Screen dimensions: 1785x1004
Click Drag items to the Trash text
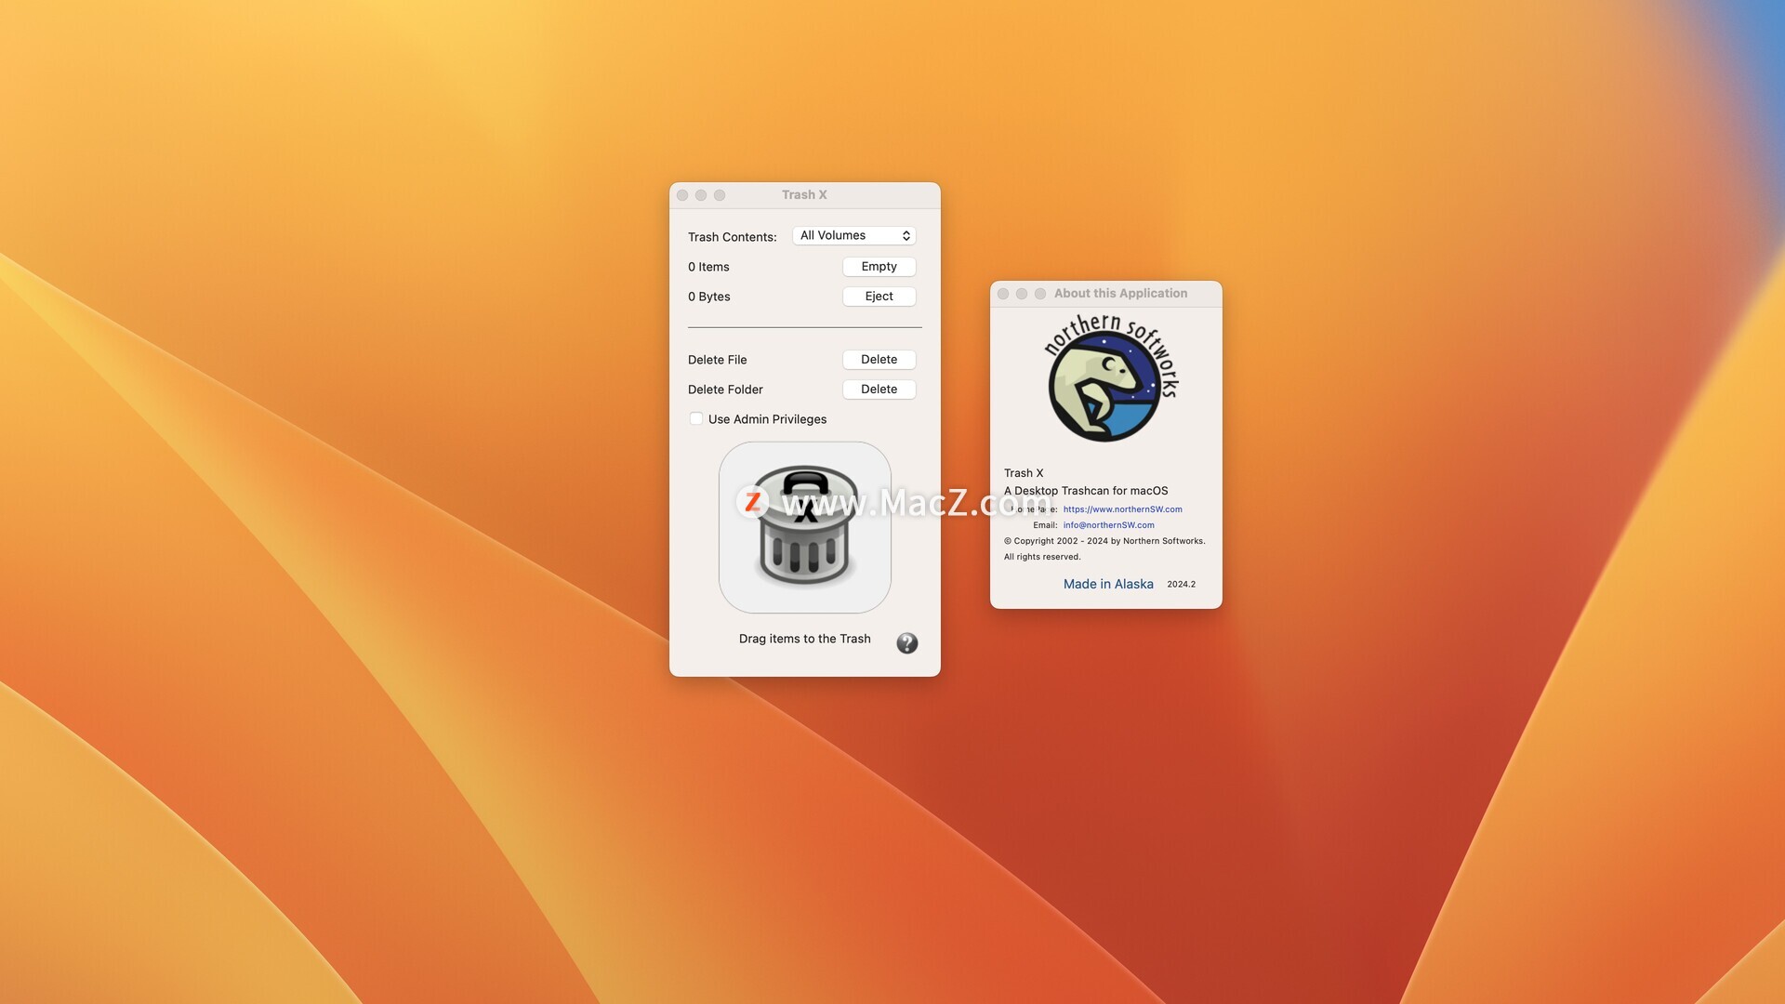(x=805, y=639)
